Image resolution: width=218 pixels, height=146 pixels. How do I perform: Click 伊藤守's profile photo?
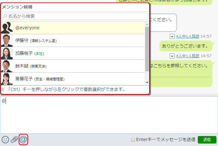pos(7,40)
